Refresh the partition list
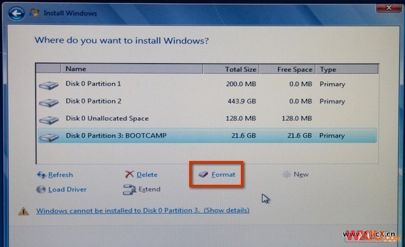 (61, 175)
